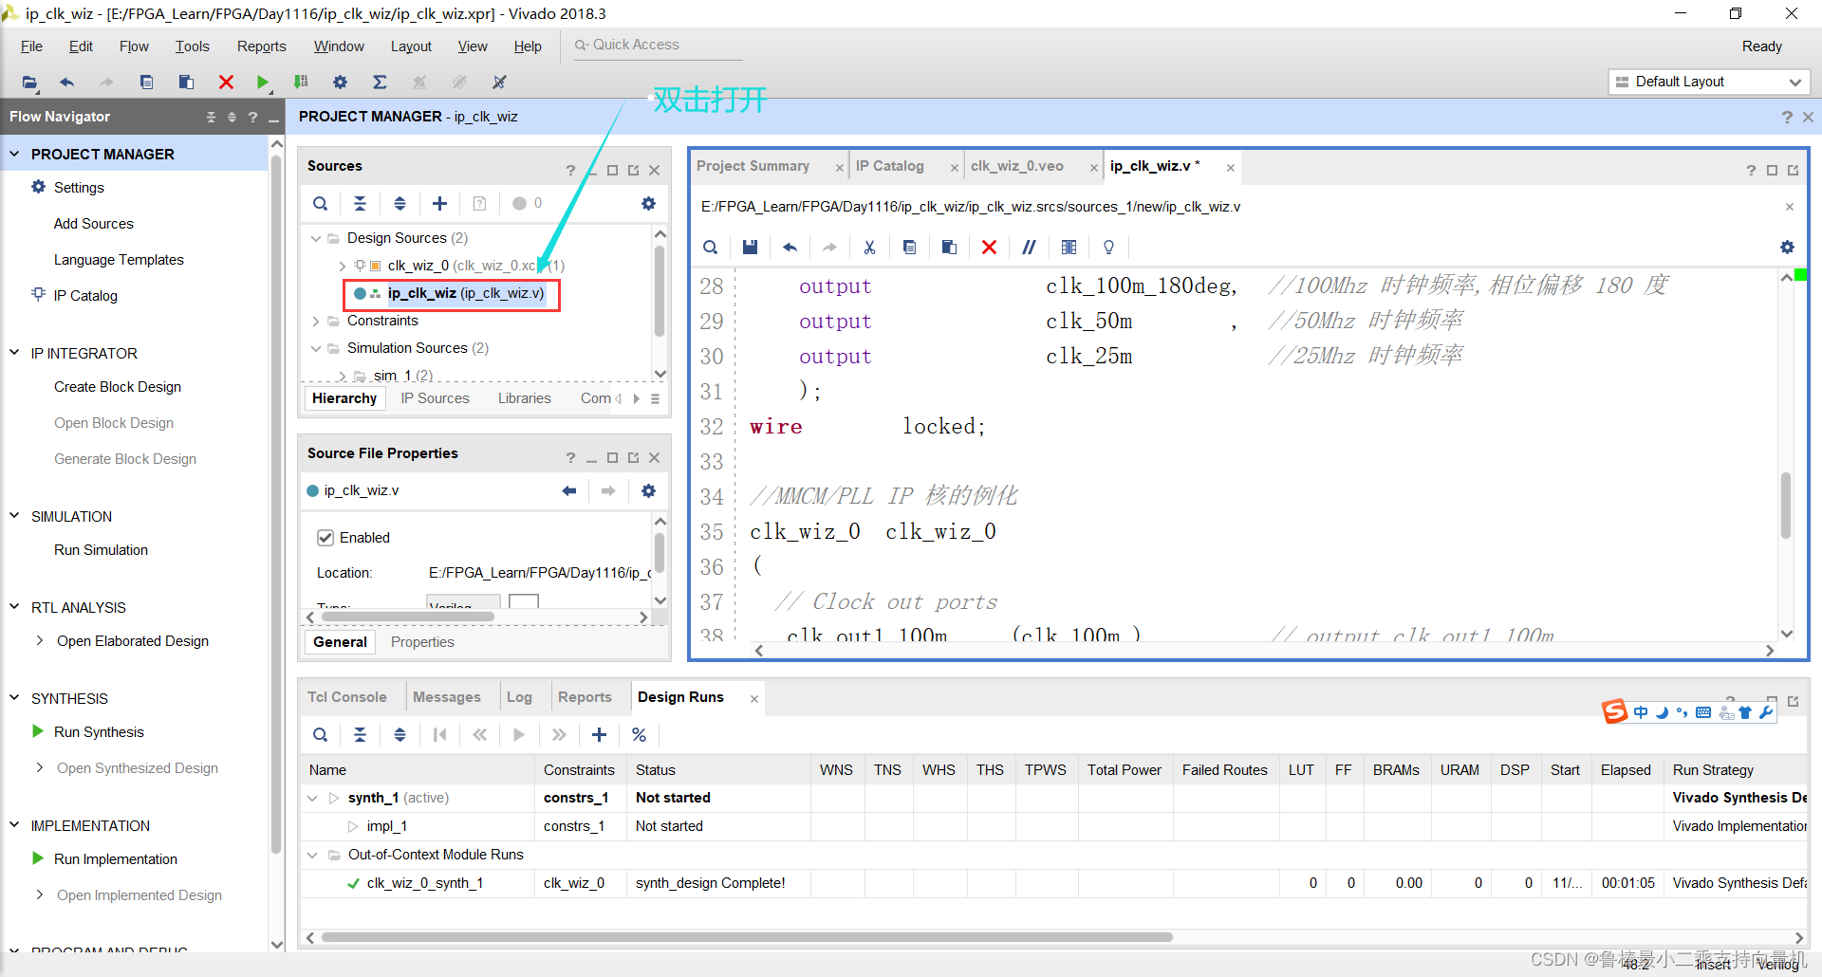Toggle line comments with the slash icon
This screenshot has width=1822, height=977.
(1029, 247)
